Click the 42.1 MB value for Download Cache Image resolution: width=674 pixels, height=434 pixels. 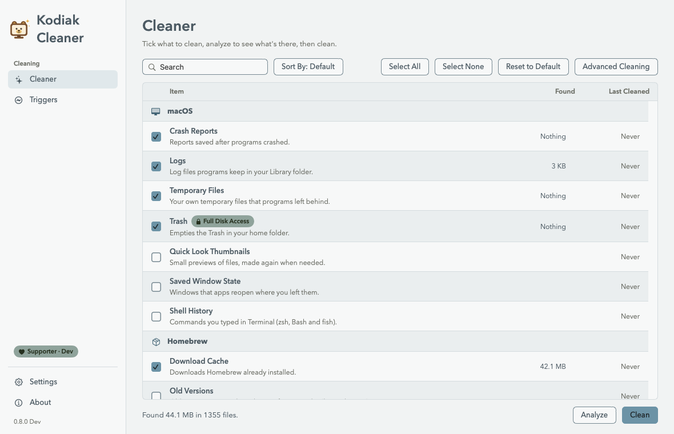pyautogui.click(x=553, y=367)
